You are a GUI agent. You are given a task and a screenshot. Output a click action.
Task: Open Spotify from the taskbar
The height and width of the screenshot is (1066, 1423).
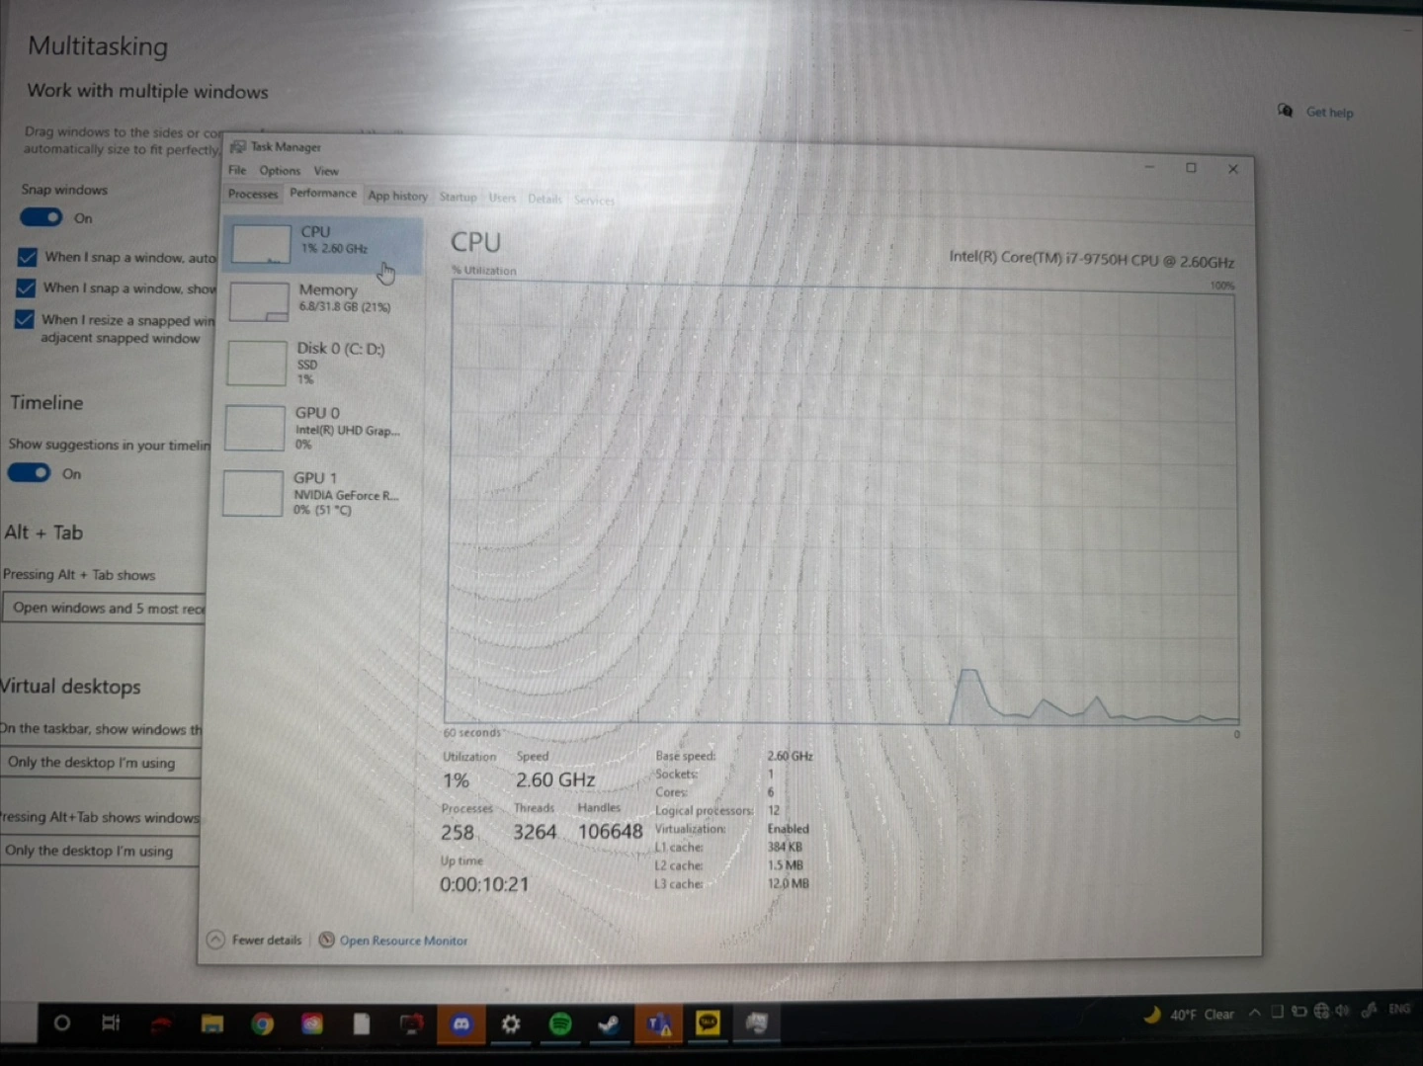coord(559,1025)
